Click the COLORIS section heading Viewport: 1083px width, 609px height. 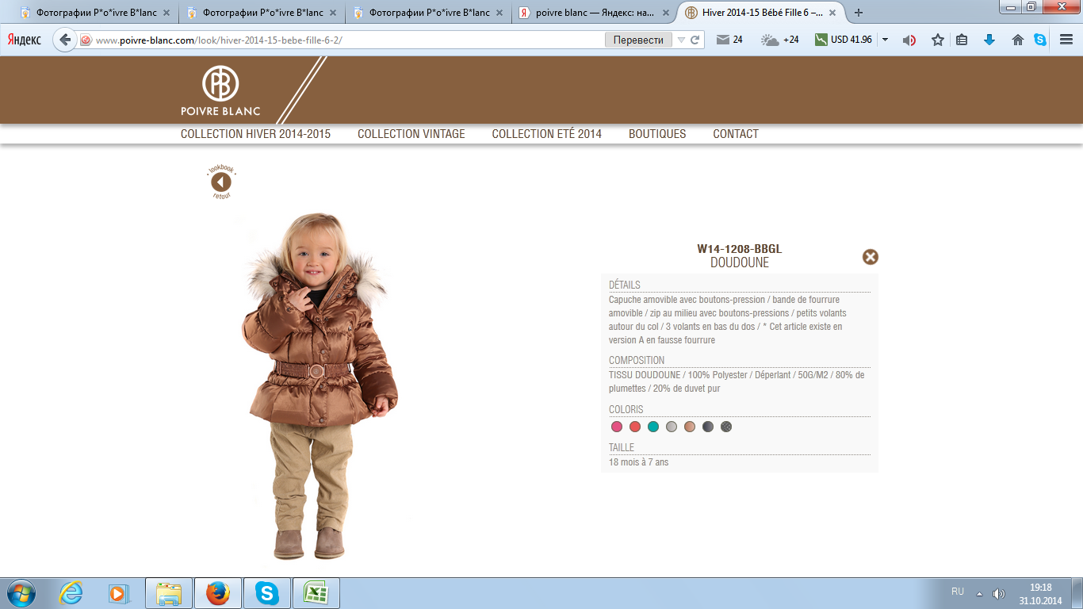[626, 409]
